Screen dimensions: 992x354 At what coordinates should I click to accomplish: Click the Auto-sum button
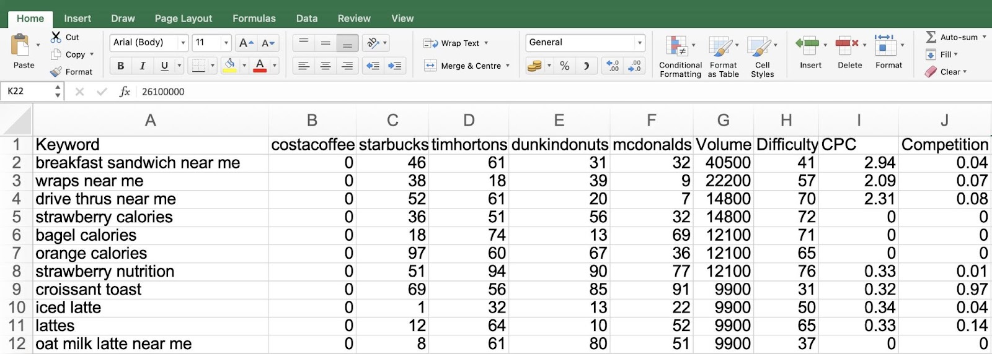click(952, 37)
